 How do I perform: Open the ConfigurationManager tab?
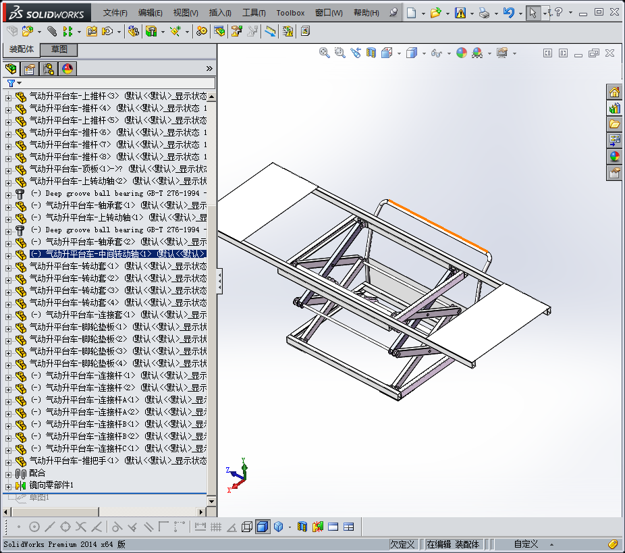[x=49, y=69]
